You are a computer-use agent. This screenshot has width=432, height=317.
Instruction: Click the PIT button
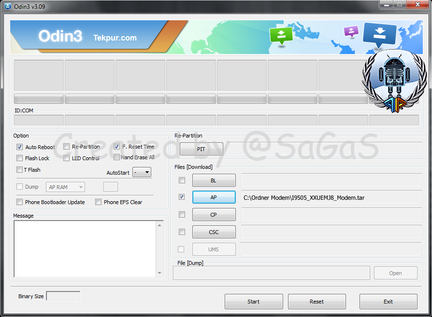click(x=202, y=149)
